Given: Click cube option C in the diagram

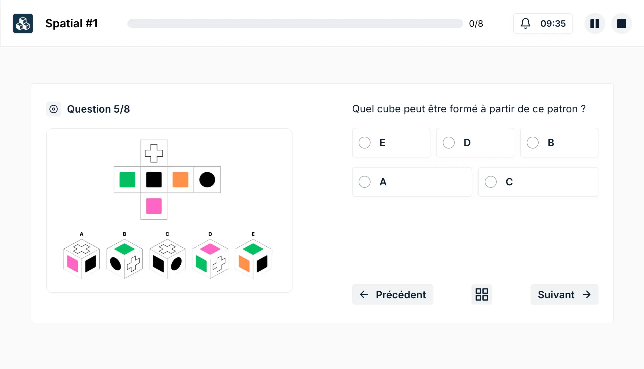Looking at the screenshot, I should point(167,258).
